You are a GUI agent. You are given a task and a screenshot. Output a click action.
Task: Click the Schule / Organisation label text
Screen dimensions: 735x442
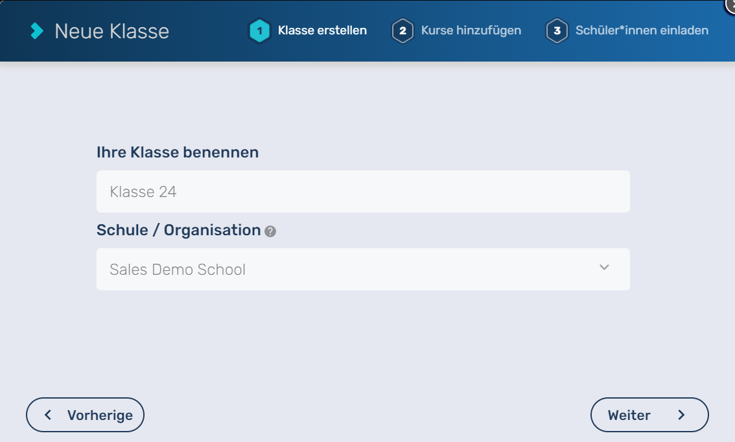(x=178, y=230)
